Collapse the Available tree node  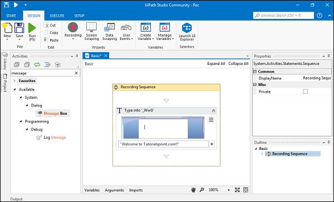coord(14,89)
